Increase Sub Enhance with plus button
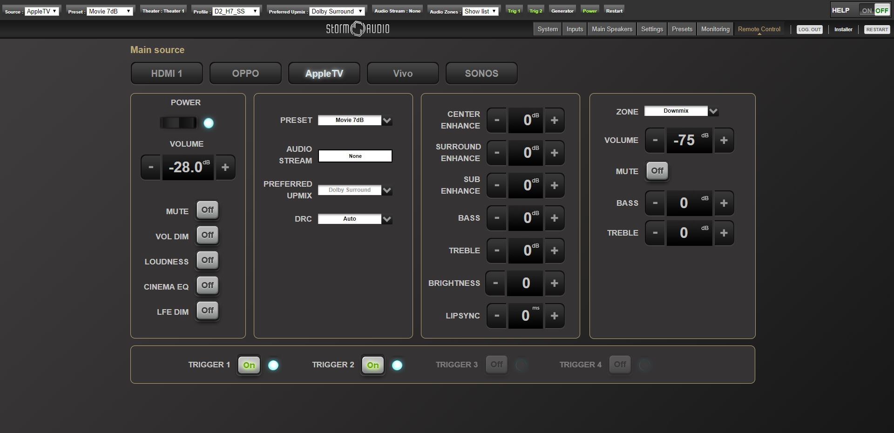Viewport: 894px width, 433px height. [554, 185]
